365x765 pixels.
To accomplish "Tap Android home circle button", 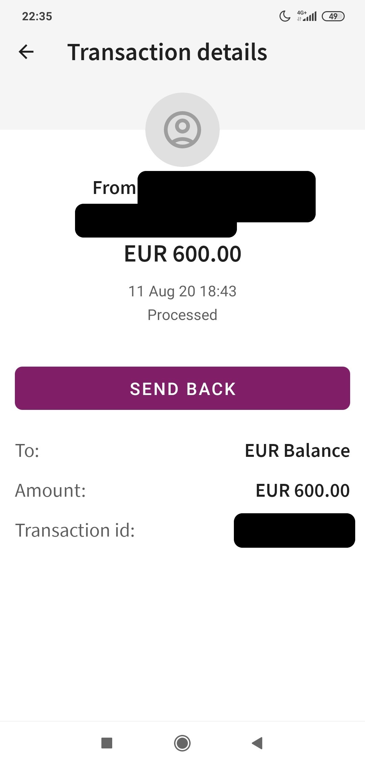I will 182,743.
